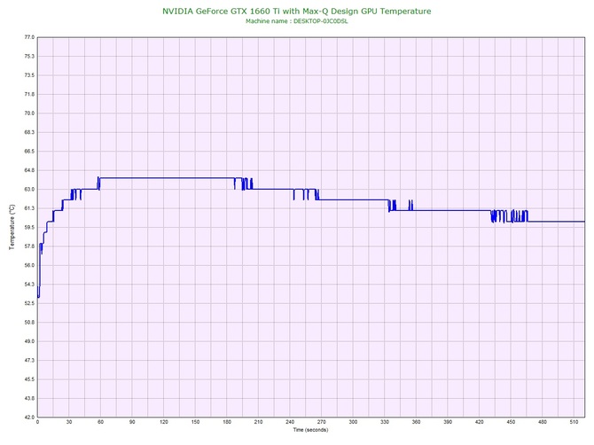
Task: Click the 390 seconds x-axis tick label
Action: (x=448, y=422)
